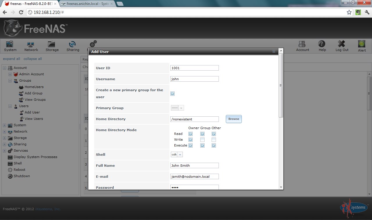The height and width of the screenshot is (220, 372).
Task: Toggle Group Execute permission checkbox
Action: (202, 145)
